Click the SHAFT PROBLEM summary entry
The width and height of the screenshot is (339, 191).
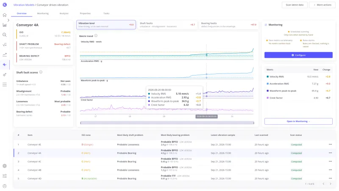(x=44, y=46)
